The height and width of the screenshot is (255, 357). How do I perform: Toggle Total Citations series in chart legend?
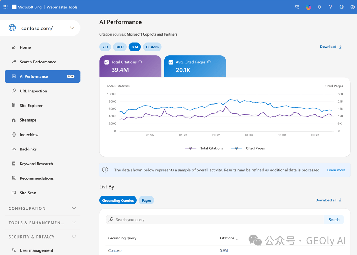pos(204,148)
